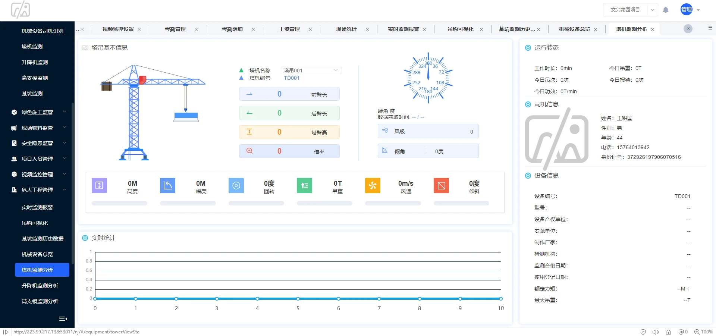The image size is (716, 336).
Task: Expand the 绿色施工监管 sidebar section
Action: click(x=37, y=112)
